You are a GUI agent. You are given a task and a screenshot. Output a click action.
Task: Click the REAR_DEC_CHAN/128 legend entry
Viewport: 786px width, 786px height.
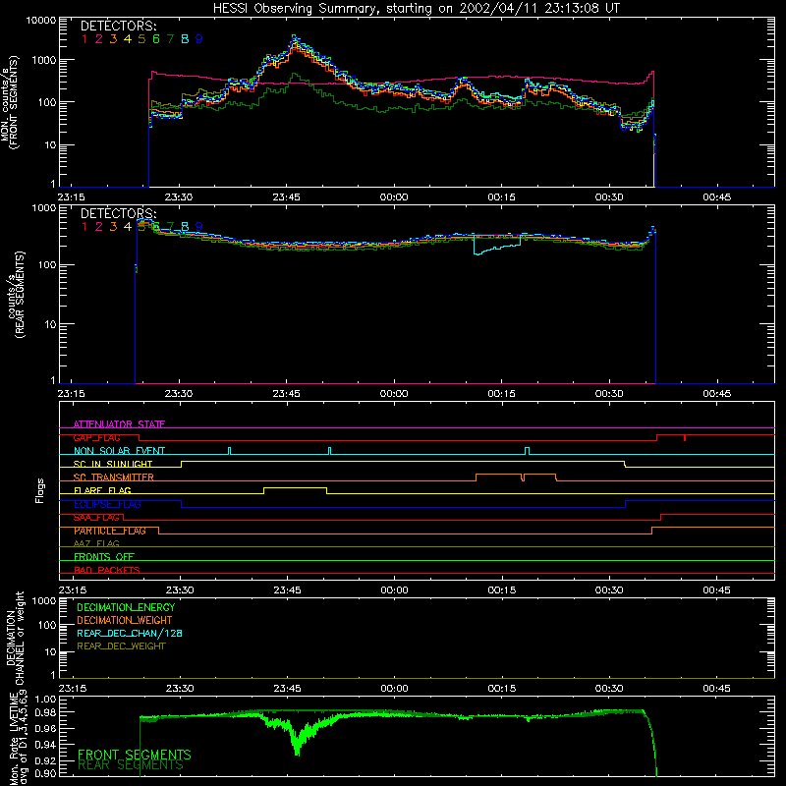(x=130, y=633)
